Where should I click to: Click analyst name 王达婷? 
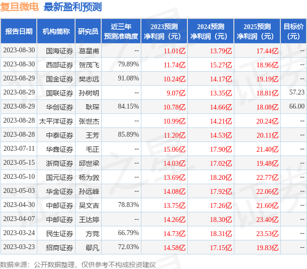89,220
